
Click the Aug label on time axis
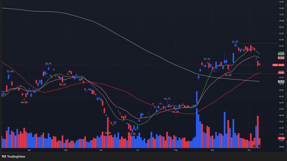[176, 150]
